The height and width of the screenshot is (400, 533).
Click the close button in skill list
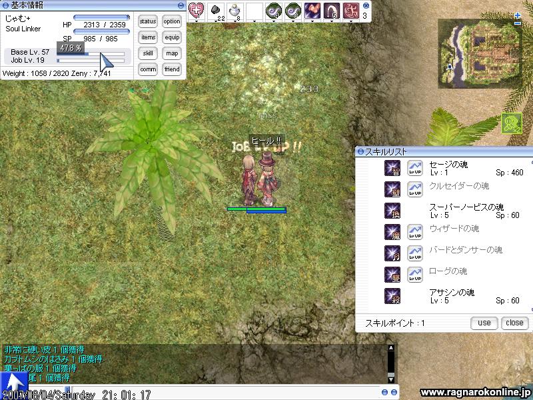click(514, 323)
